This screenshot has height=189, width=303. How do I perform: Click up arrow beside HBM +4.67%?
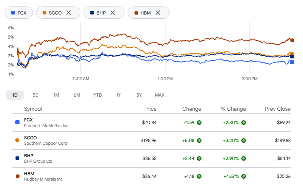tap(244, 176)
